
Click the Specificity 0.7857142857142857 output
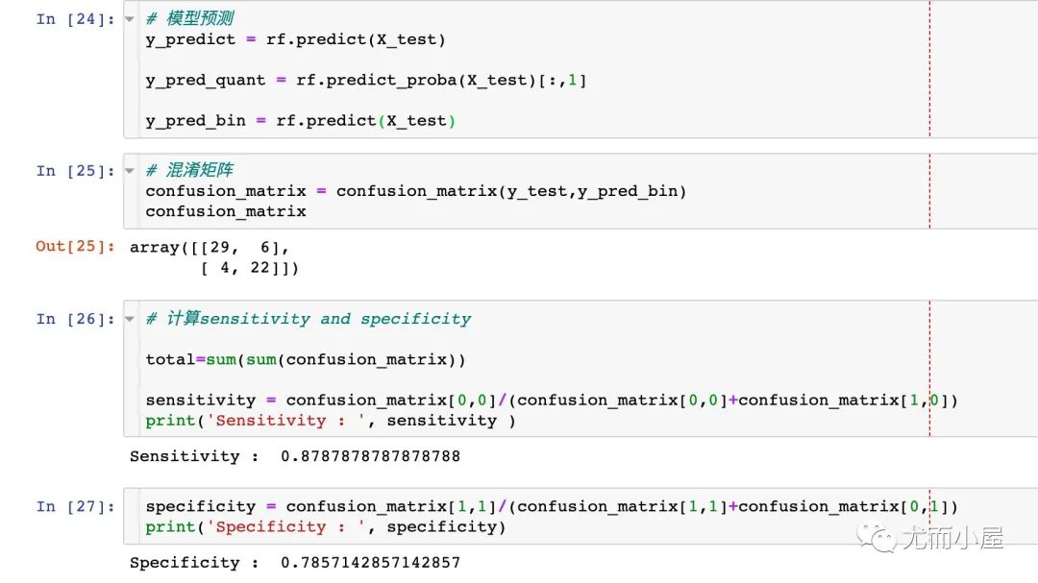(294, 563)
